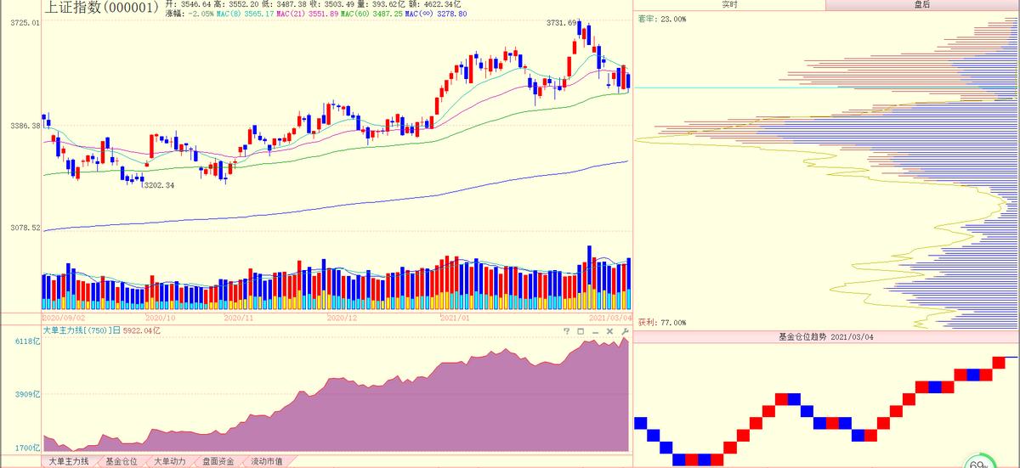Click the 2021/03/04 date label on the chart
This screenshot has width=1020, height=468.
tap(610, 317)
